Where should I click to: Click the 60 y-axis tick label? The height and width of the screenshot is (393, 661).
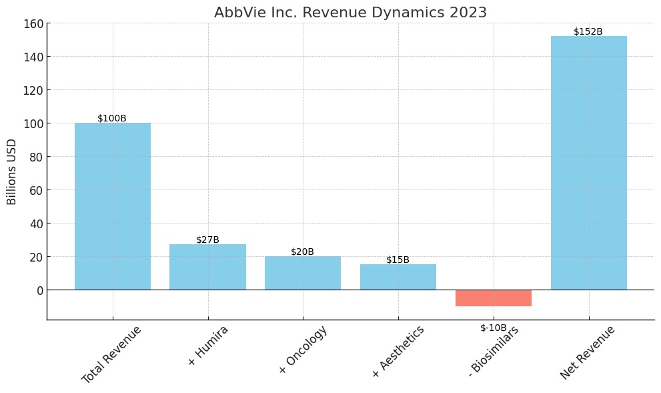pyautogui.click(x=37, y=190)
